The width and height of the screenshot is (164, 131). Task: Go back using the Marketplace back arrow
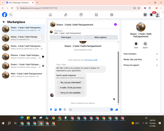(x=4, y=22)
